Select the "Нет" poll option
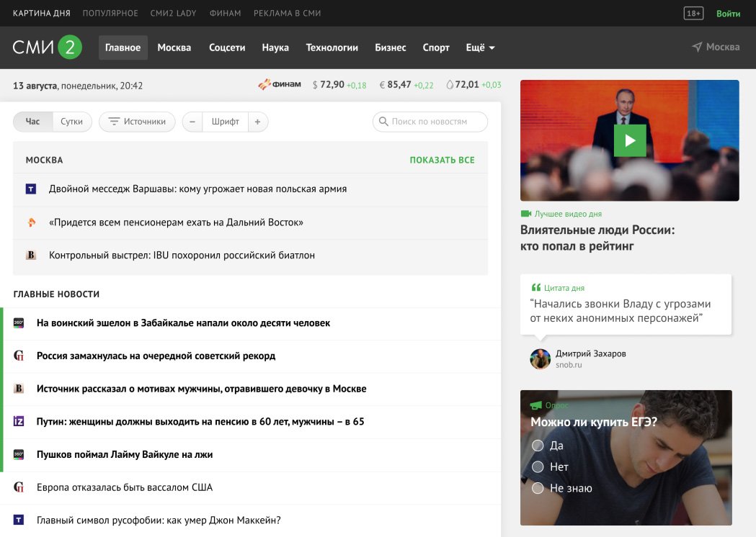Viewport: 756px width, 537px height. (538, 467)
